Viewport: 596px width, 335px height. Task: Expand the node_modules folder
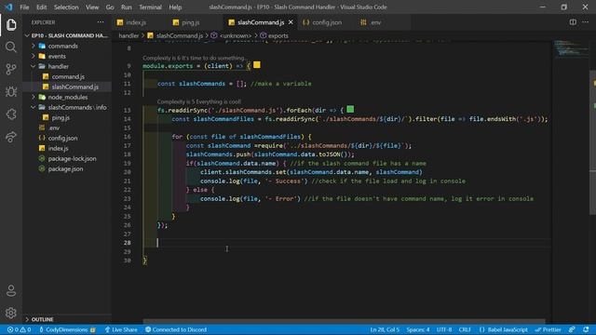pyautogui.click(x=67, y=97)
